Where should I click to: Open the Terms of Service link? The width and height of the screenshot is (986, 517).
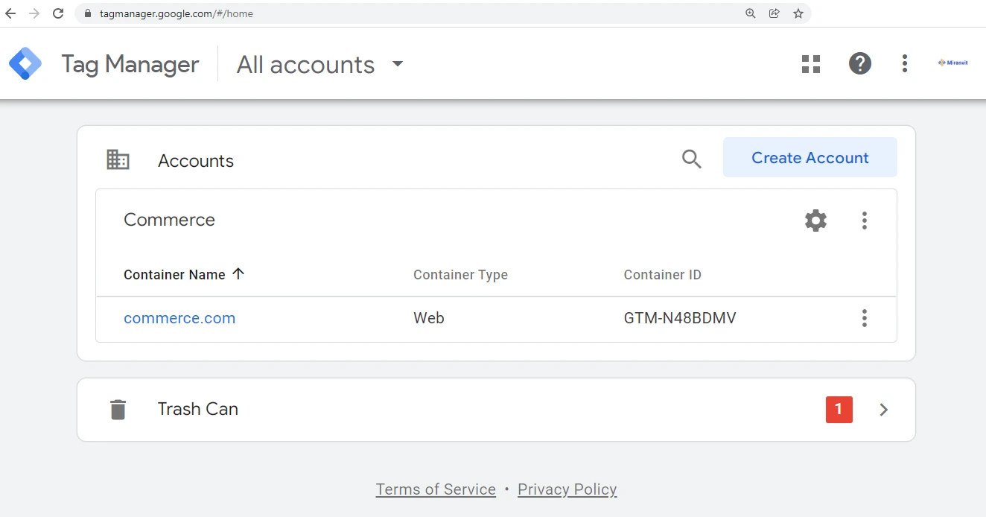[436, 489]
